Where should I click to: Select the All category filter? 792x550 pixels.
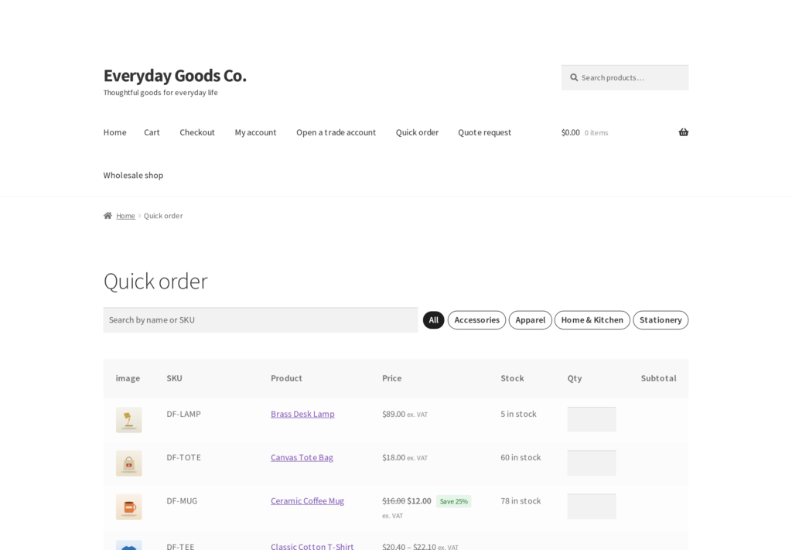(x=433, y=319)
